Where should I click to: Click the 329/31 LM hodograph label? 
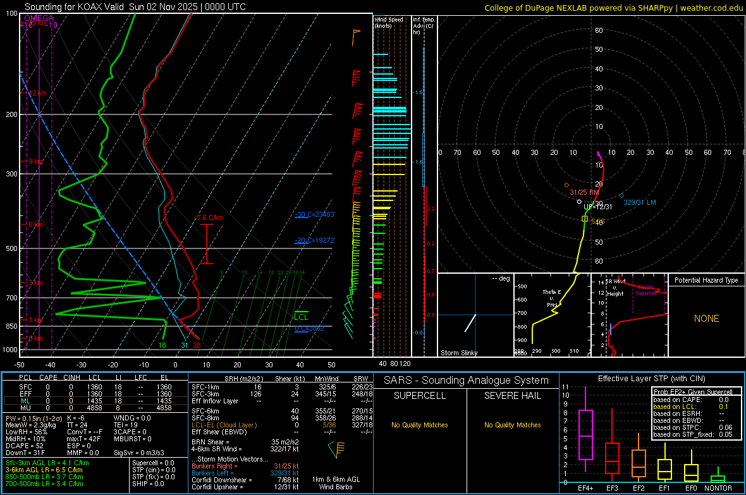click(640, 202)
